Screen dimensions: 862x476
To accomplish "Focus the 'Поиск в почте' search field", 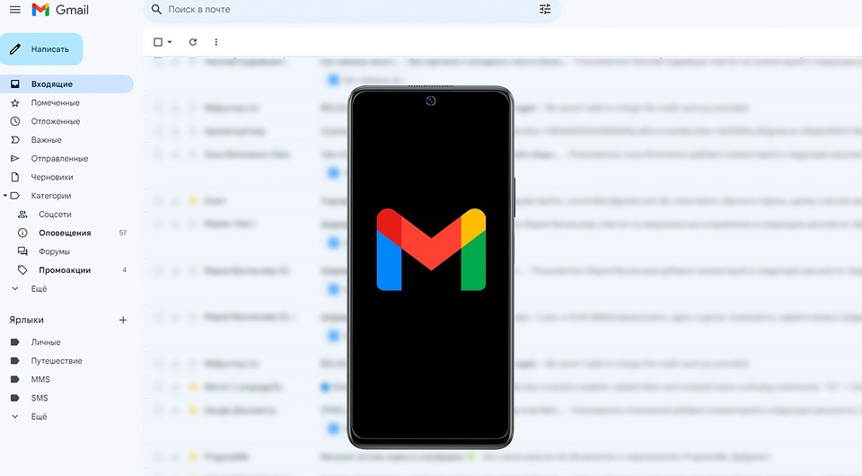I will click(352, 9).
